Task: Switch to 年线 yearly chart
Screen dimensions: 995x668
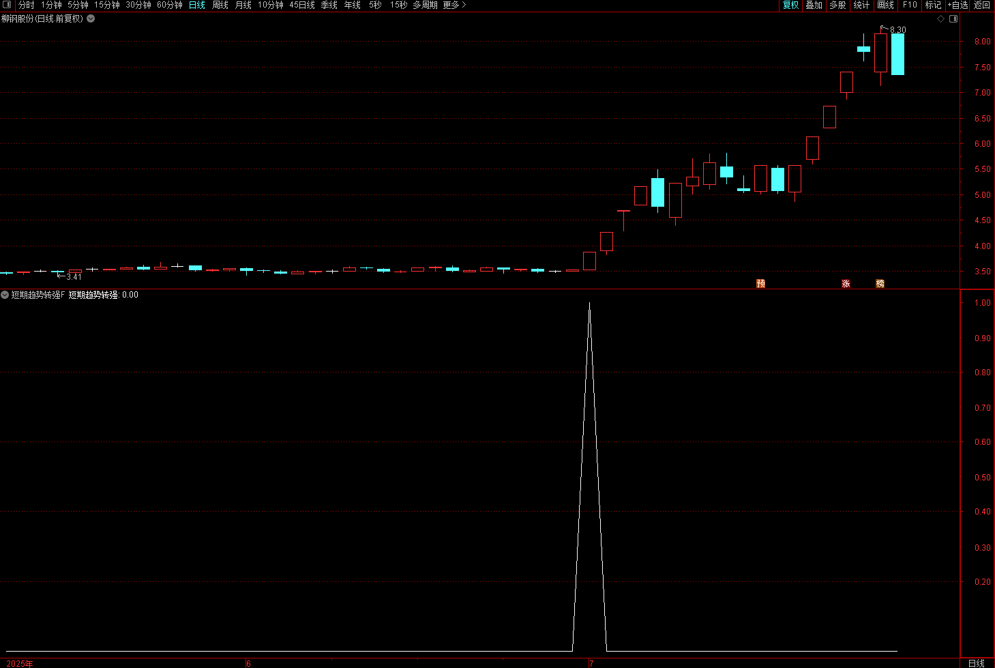Action: [353, 5]
